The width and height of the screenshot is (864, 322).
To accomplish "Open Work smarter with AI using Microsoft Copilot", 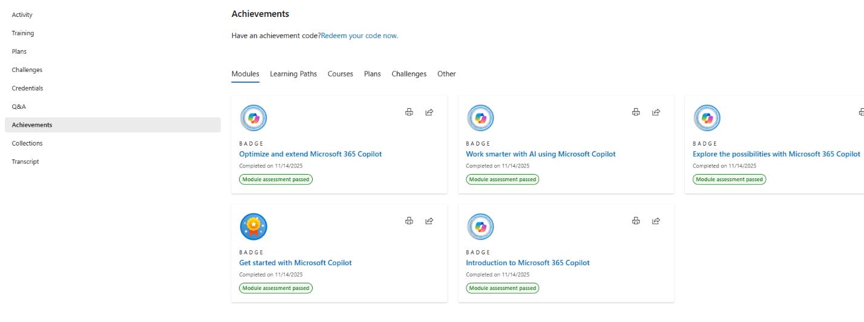I will pos(541,154).
